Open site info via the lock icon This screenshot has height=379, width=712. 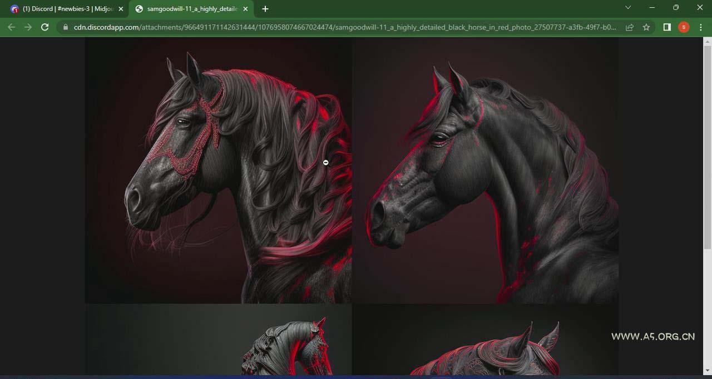tap(66, 27)
